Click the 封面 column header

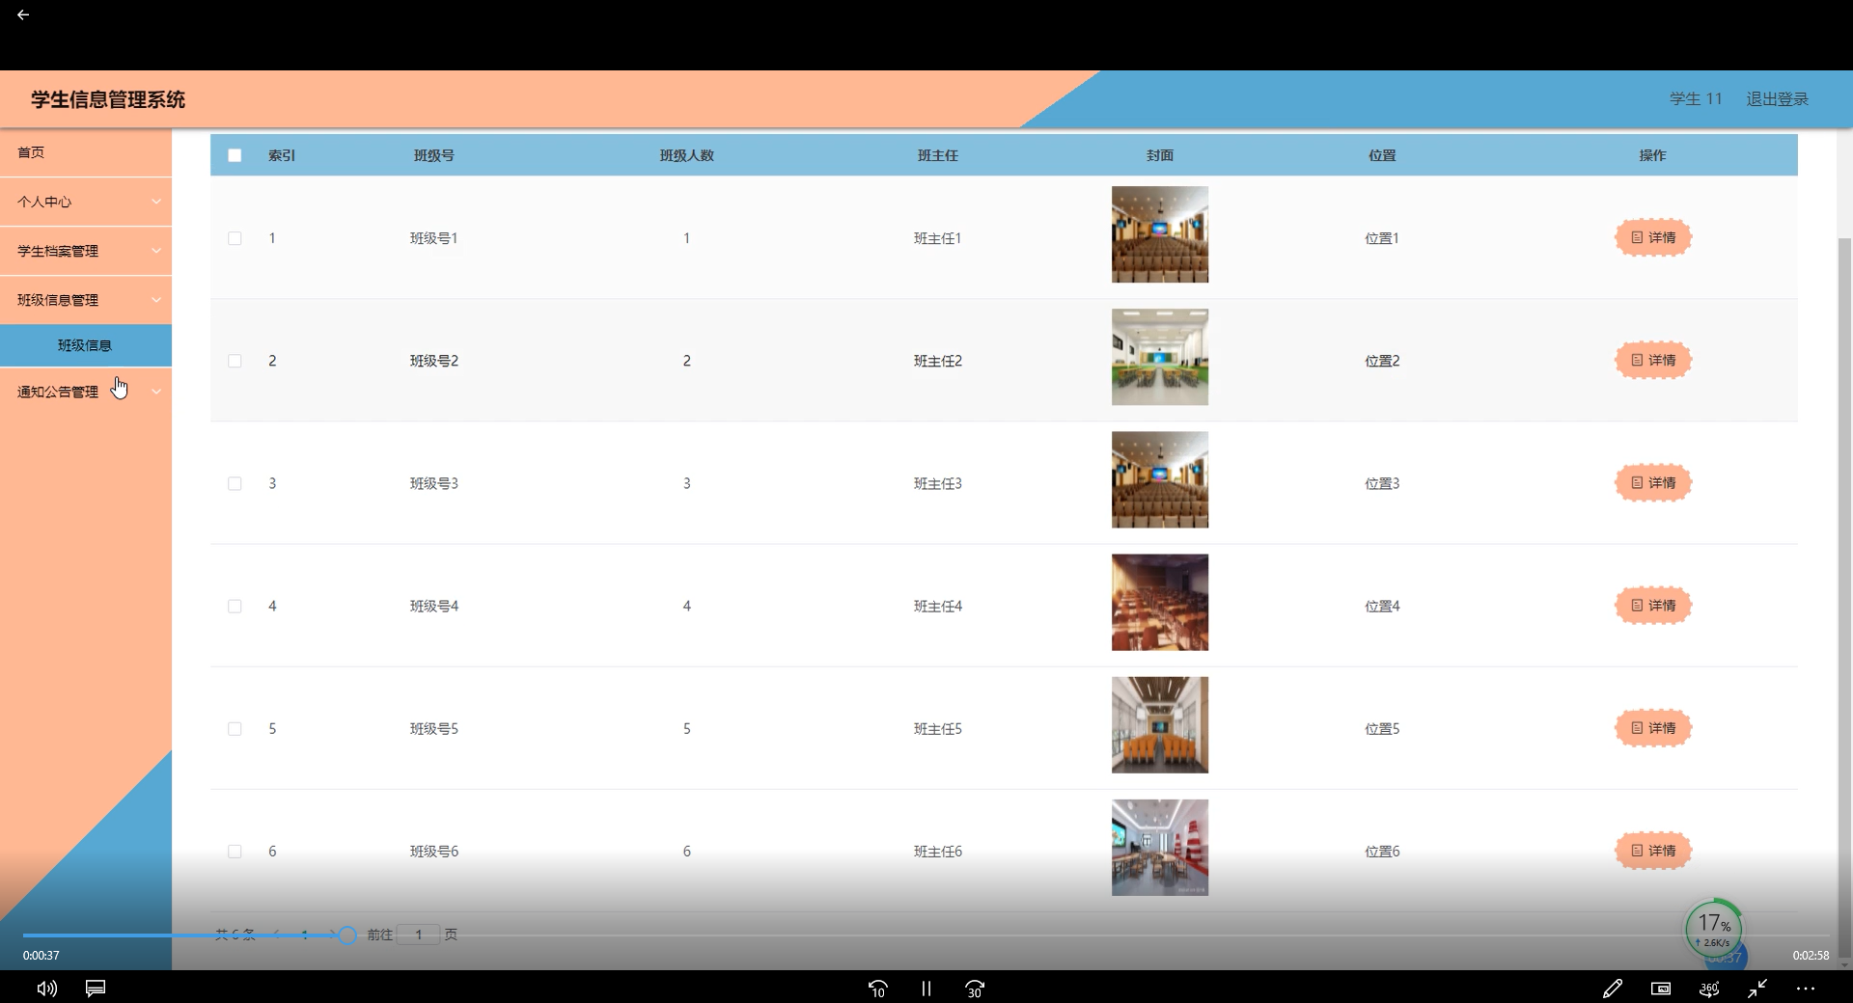(1160, 155)
